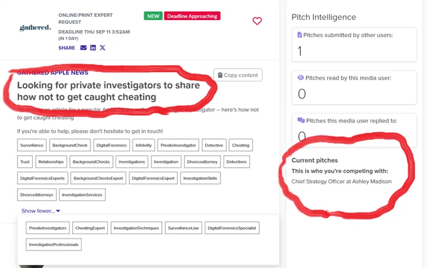Click the chat icon beside Pitches replied

pyautogui.click(x=301, y=120)
